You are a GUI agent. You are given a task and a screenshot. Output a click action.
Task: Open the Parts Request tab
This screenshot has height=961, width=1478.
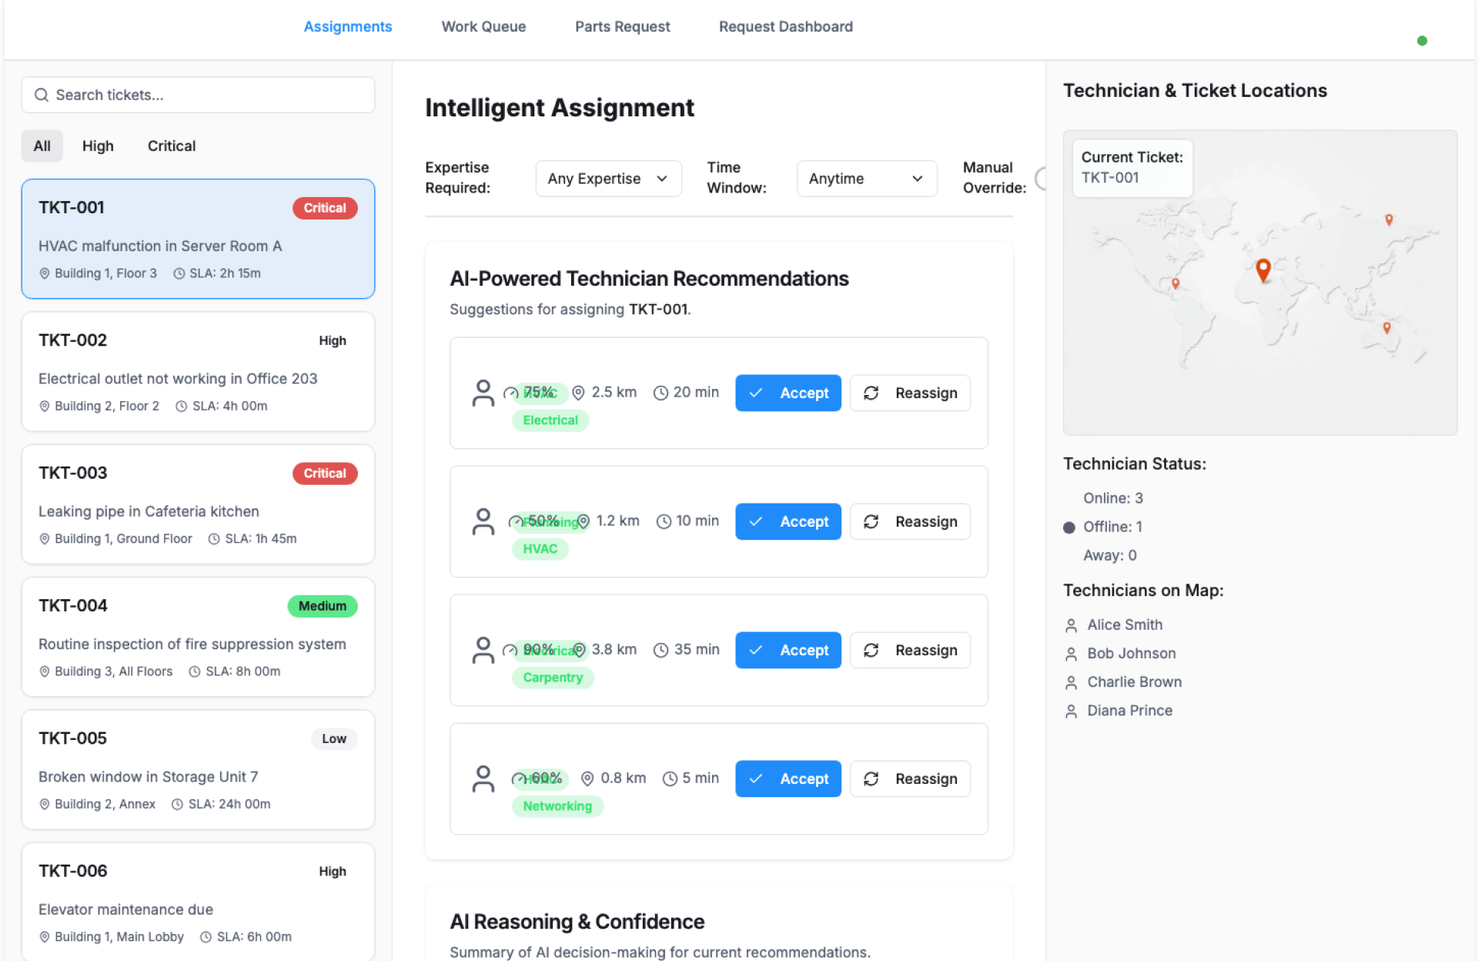click(622, 27)
